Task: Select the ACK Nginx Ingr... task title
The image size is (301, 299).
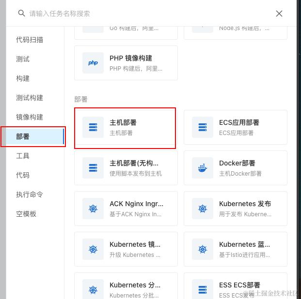Action: pyautogui.click(x=137, y=204)
